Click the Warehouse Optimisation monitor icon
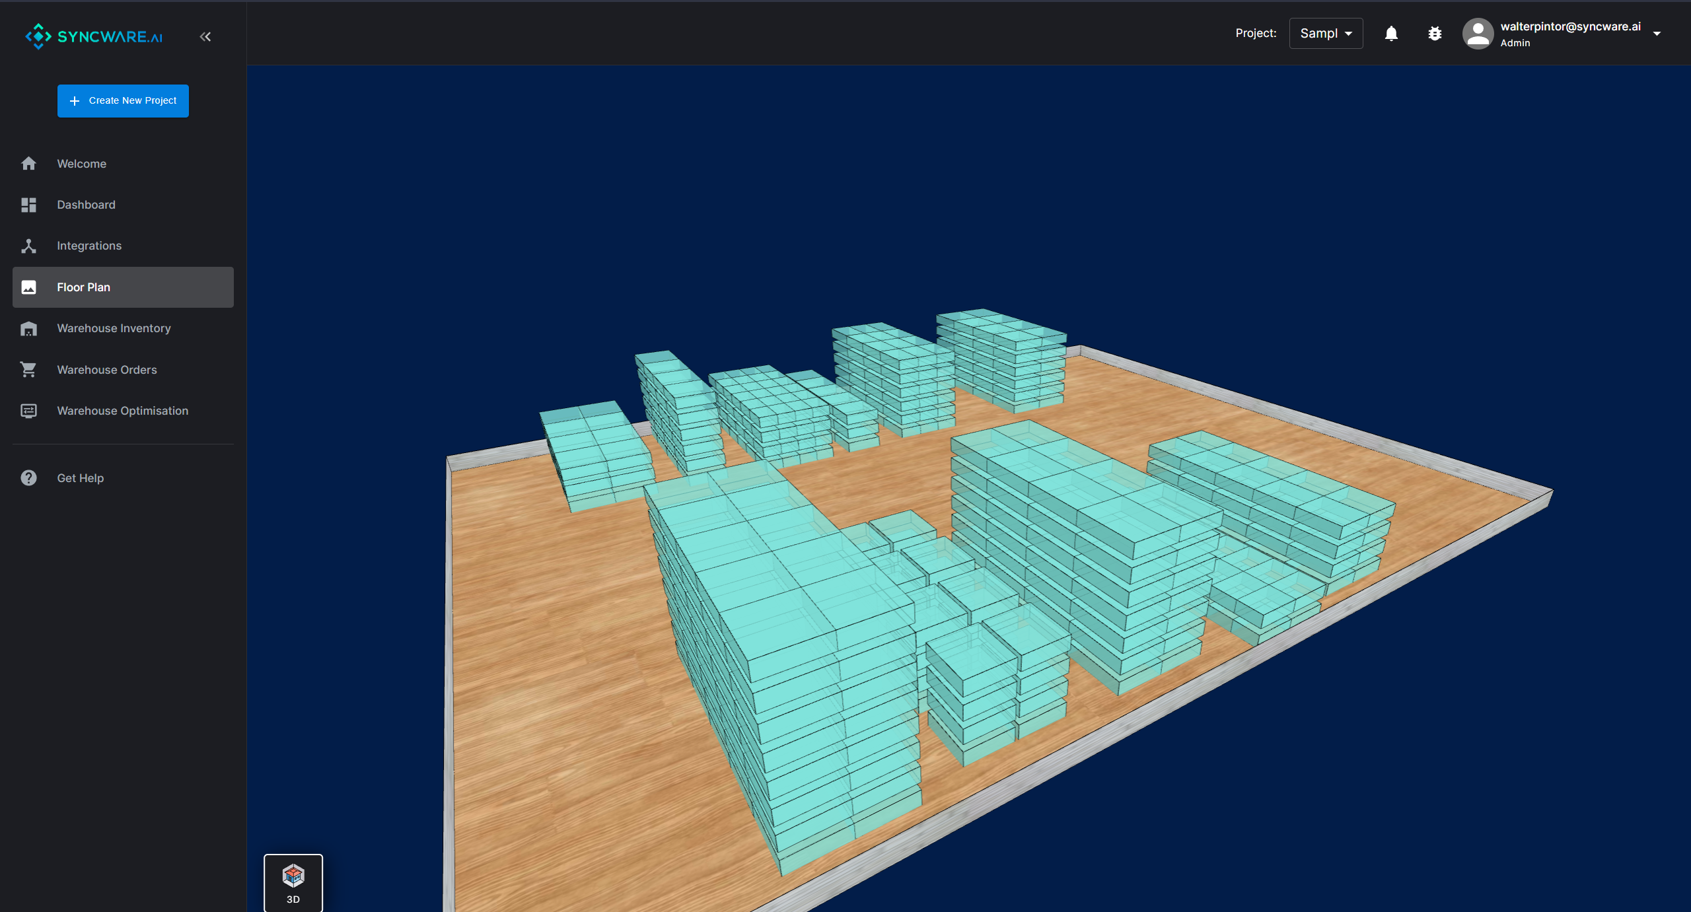 (28, 411)
